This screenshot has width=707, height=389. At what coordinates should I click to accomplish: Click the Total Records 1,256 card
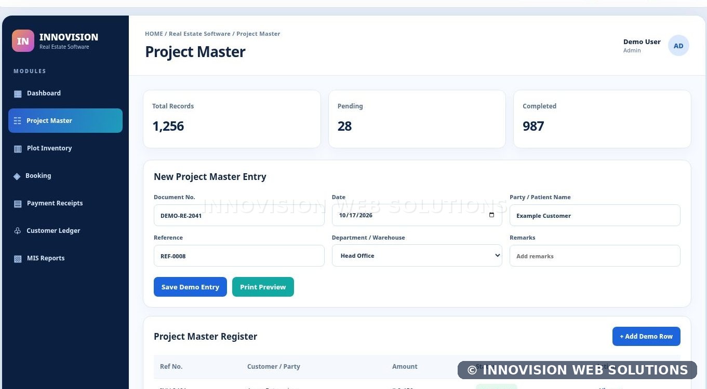click(232, 119)
